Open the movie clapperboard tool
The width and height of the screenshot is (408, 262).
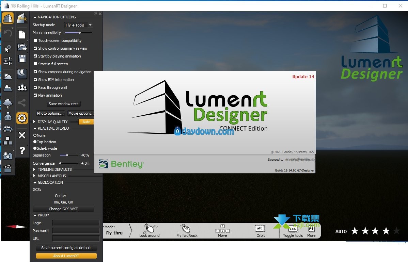[8, 168]
